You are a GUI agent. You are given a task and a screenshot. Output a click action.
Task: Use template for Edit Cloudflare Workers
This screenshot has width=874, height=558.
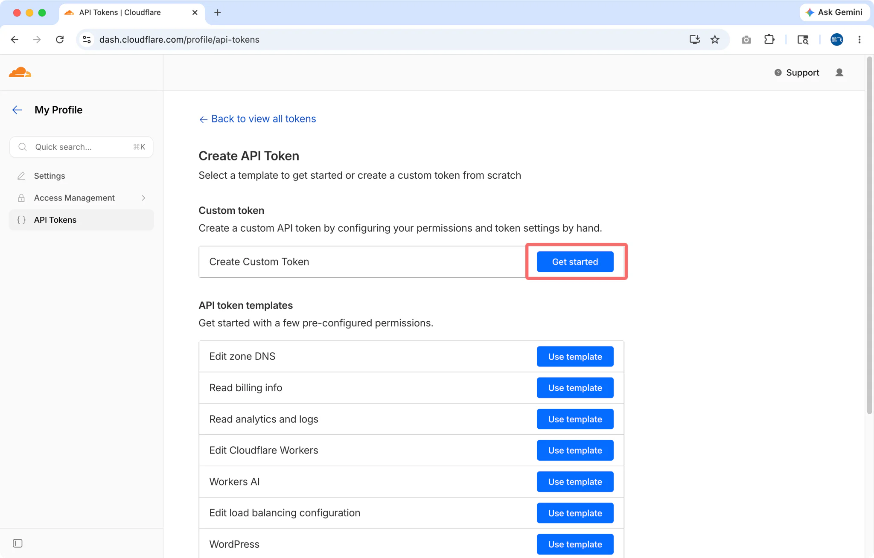coord(575,450)
